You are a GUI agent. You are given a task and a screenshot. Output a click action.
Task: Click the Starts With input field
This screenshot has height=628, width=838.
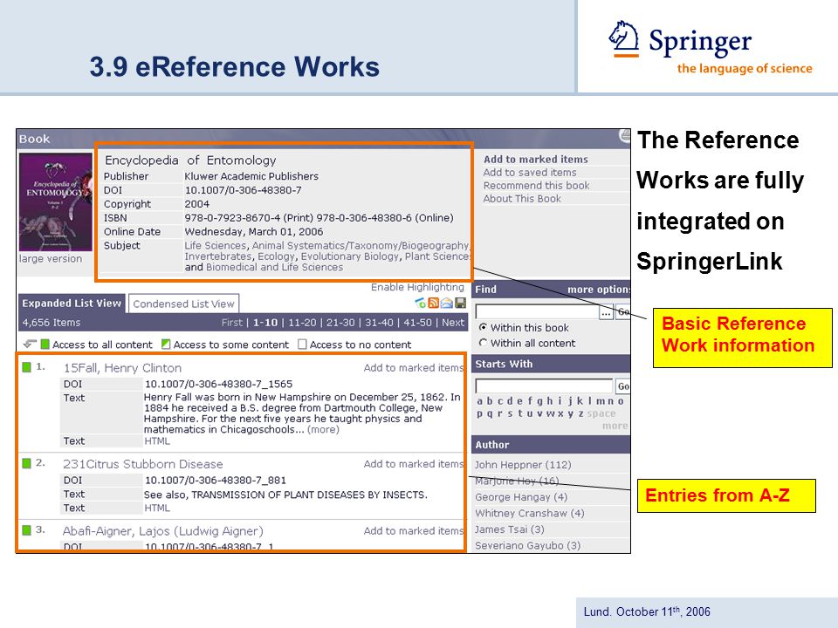click(544, 386)
